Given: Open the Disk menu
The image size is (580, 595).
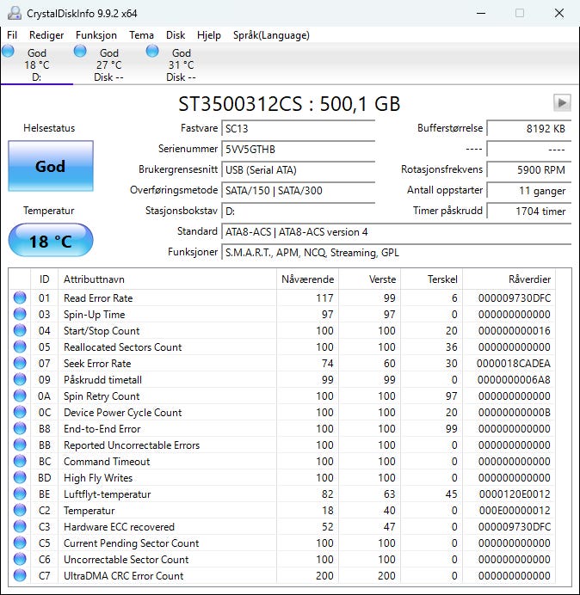Looking at the screenshot, I should pos(175,35).
